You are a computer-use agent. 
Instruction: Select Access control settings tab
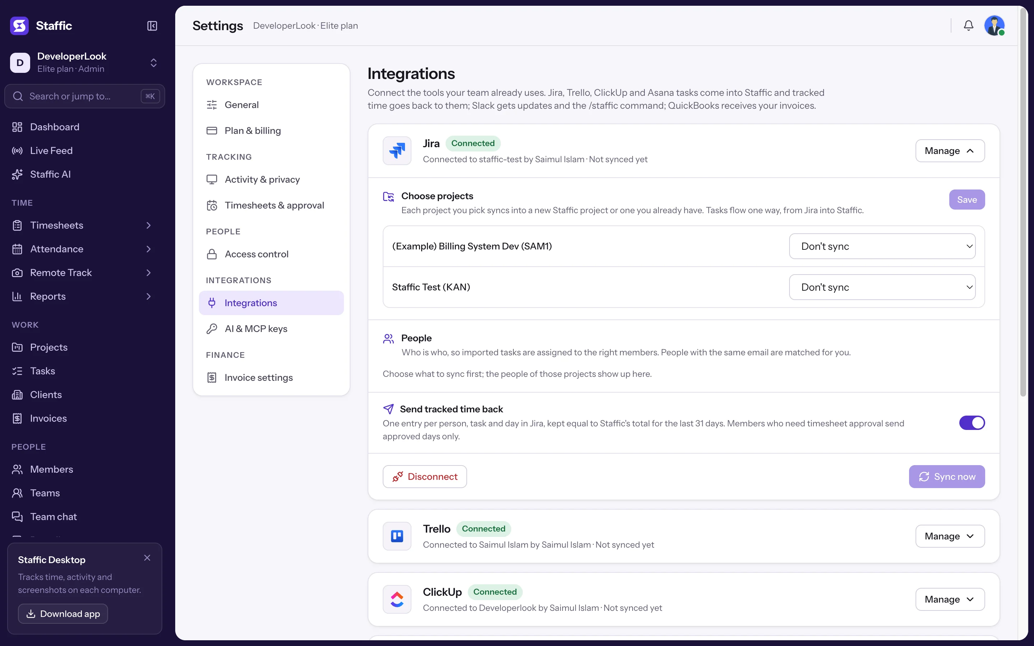[x=271, y=254]
